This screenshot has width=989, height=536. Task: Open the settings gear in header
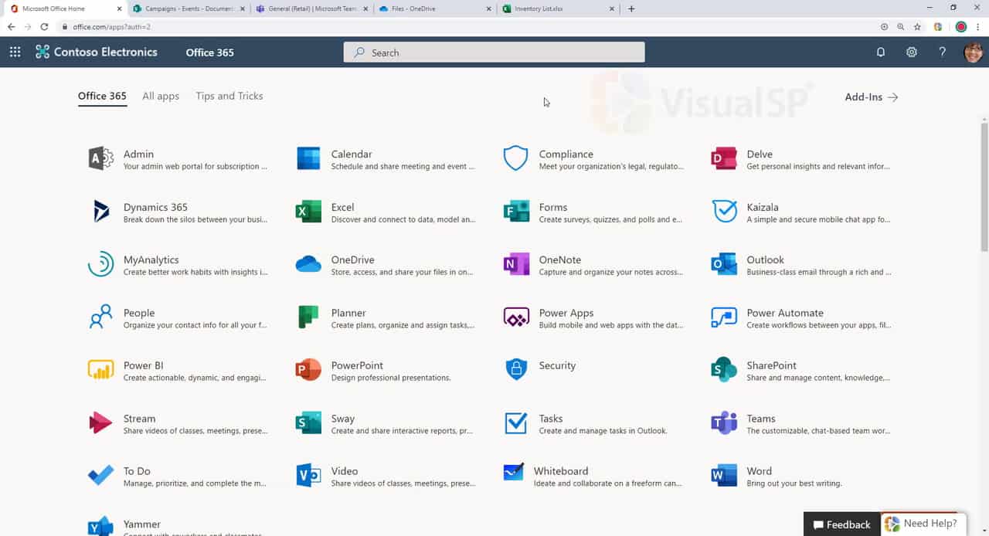click(912, 53)
